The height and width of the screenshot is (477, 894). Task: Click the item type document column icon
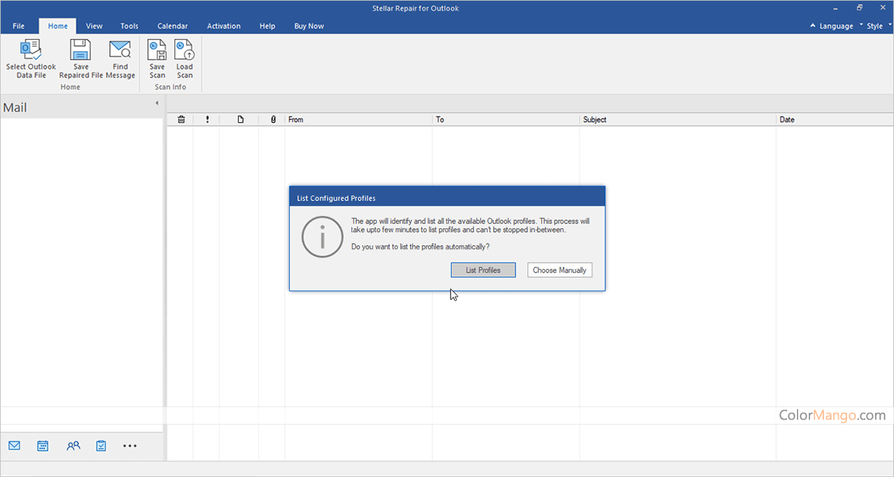[240, 119]
